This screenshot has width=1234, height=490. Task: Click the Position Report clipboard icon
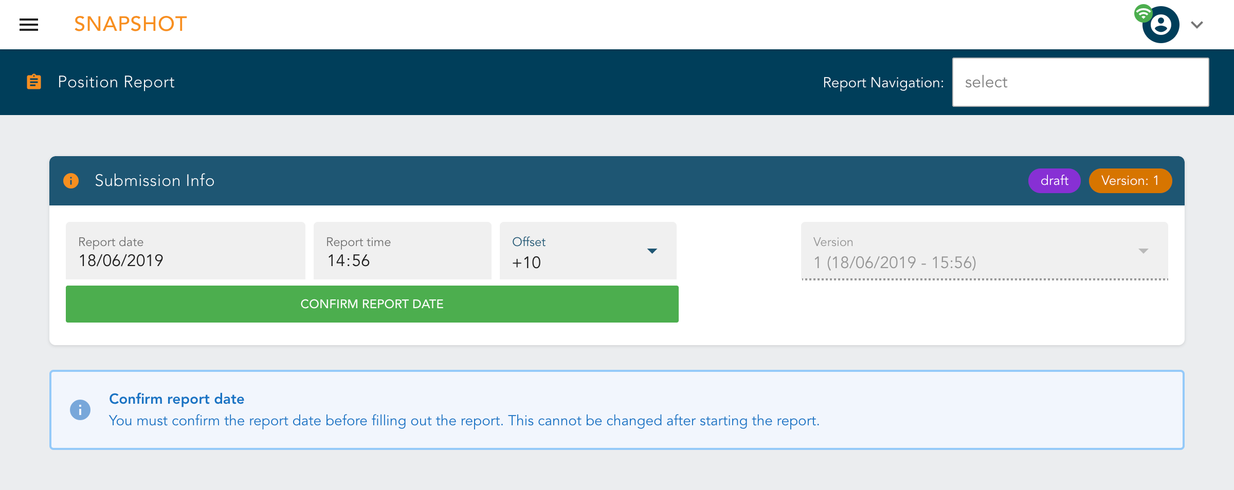pyautogui.click(x=34, y=82)
